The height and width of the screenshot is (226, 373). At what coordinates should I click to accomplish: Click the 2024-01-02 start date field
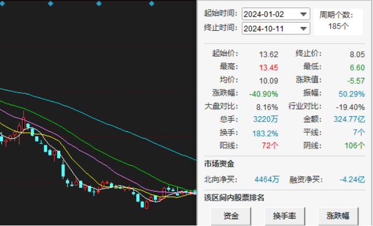270,14
